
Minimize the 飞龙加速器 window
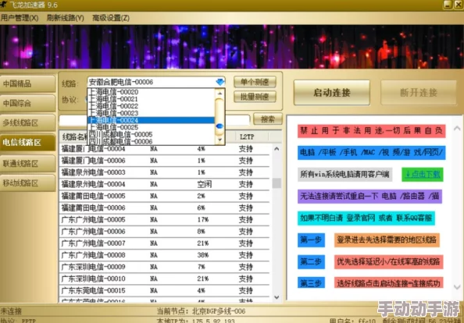(448, 5)
